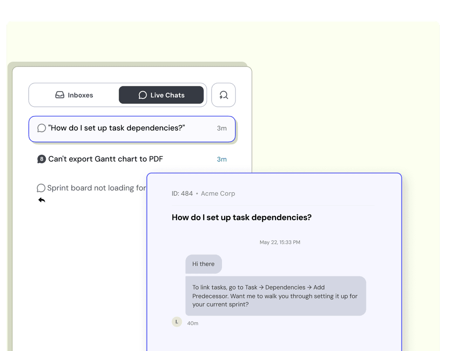
Task: Click chat bubble icon beside Sprint board conversation
Action: (41, 188)
